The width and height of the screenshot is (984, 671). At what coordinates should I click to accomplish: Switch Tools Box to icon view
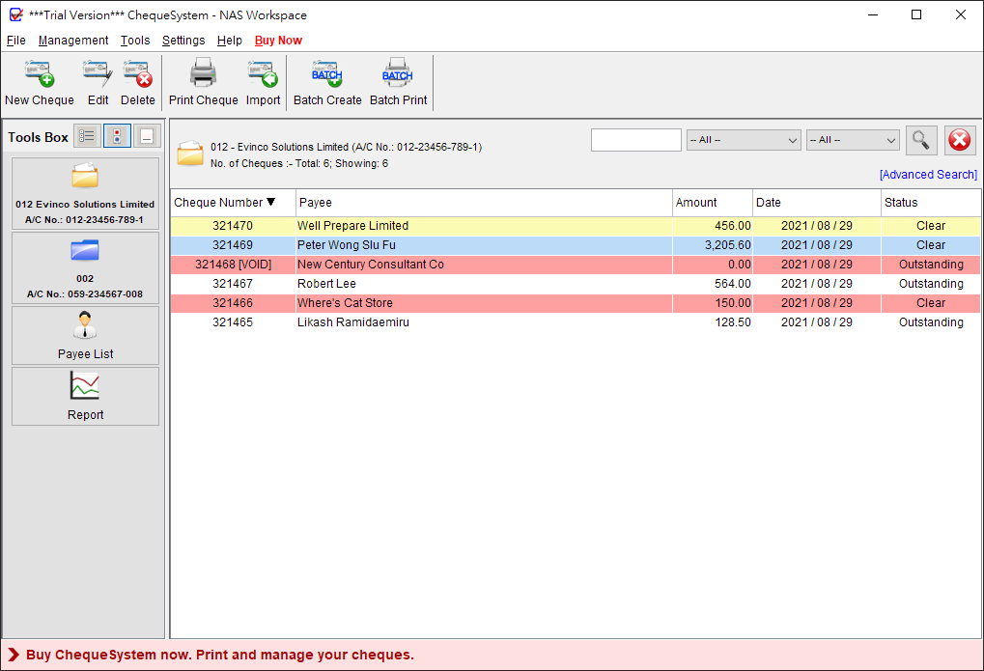pyautogui.click(x=118, y=135)
